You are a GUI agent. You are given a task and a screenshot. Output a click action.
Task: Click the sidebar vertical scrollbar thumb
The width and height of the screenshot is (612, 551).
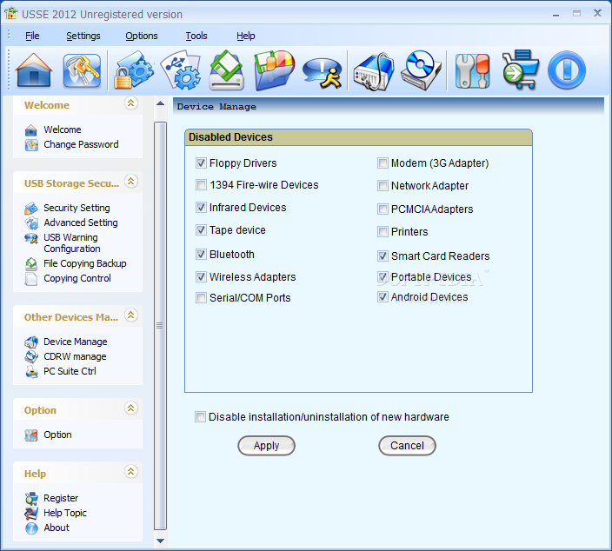tap(160, 326)
